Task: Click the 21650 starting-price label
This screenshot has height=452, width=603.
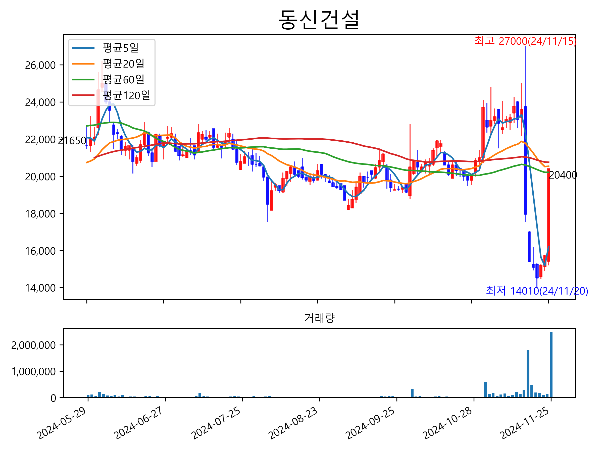Action: click(72, 141)
